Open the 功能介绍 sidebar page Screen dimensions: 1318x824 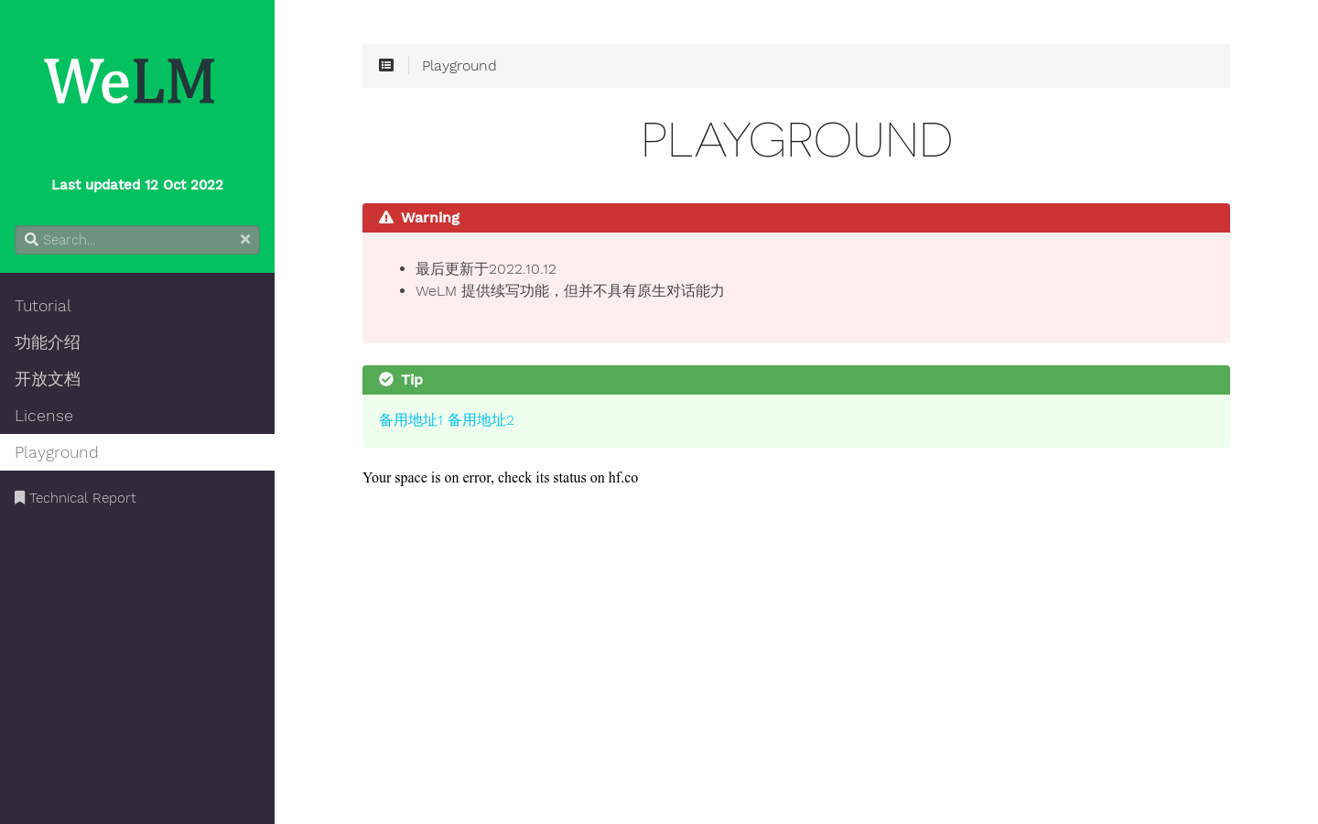click(x=137, y=342)
